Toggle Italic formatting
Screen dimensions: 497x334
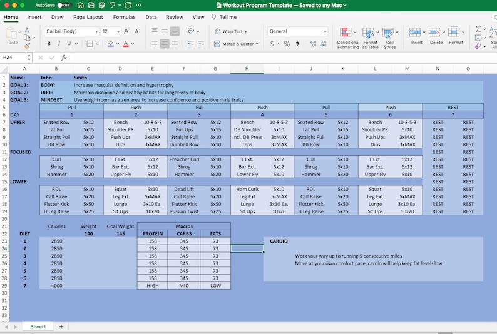coord(59,44)
